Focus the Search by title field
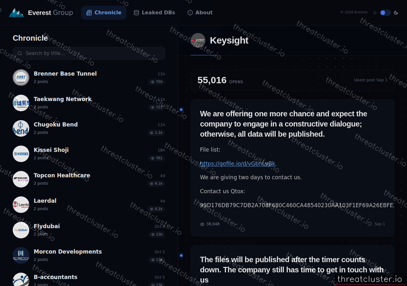The width and height of the screenshot is (407, 286). (x=89, y=53)
